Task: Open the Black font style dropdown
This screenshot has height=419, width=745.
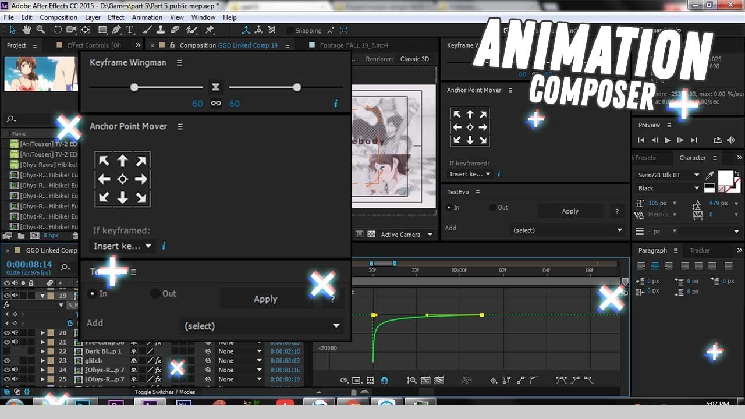Action: pyautogui.click(x=669, y=188)
